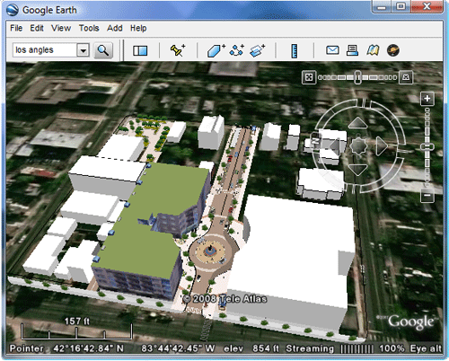Screen dimensions: 449x361
Task: Click the email envelope icon
Action: coord(332,50)
